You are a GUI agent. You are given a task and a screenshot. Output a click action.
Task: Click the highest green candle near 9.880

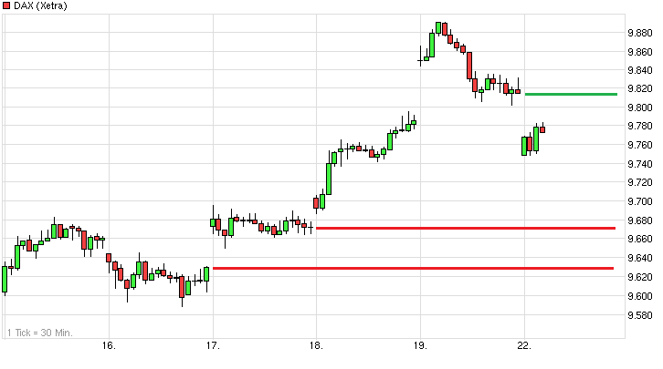(x=438, y=28)
